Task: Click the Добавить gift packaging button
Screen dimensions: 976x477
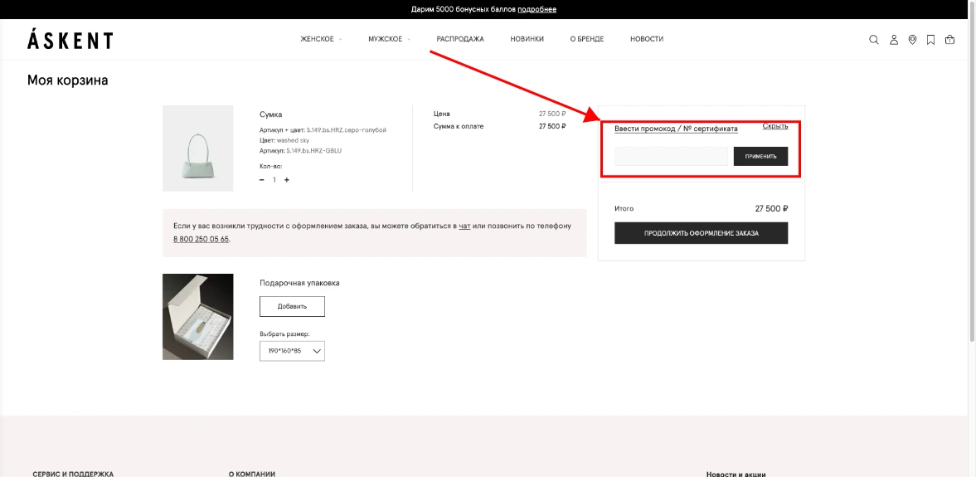Action: (292, 306)
